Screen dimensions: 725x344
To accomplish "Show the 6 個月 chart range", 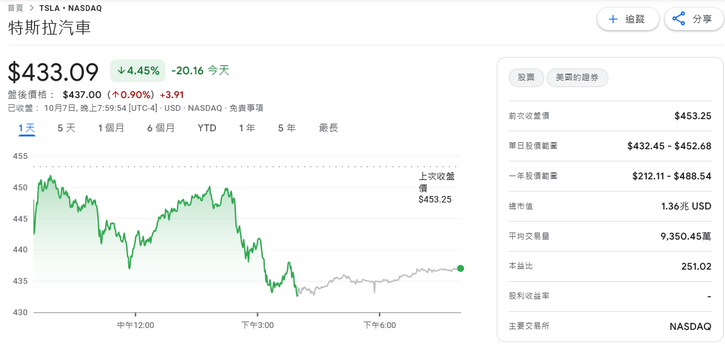I will [x=160, y=128].
